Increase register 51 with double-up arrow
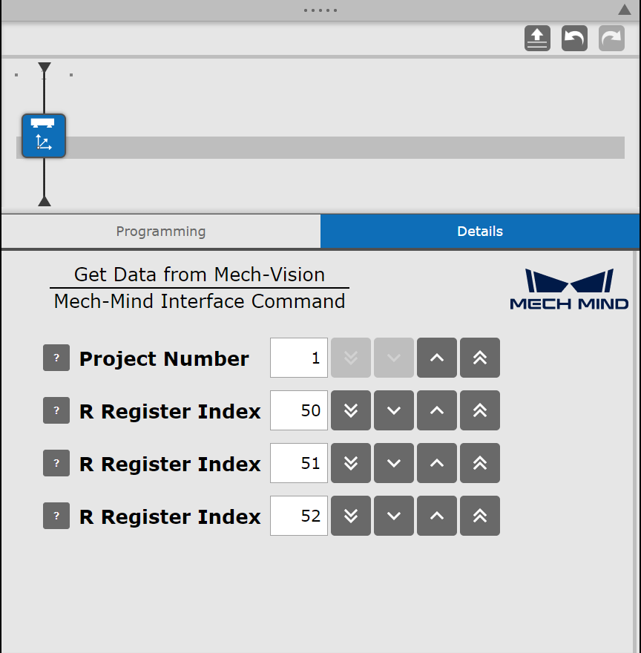This screenshot has height=653, width=641. pos(480,463)
